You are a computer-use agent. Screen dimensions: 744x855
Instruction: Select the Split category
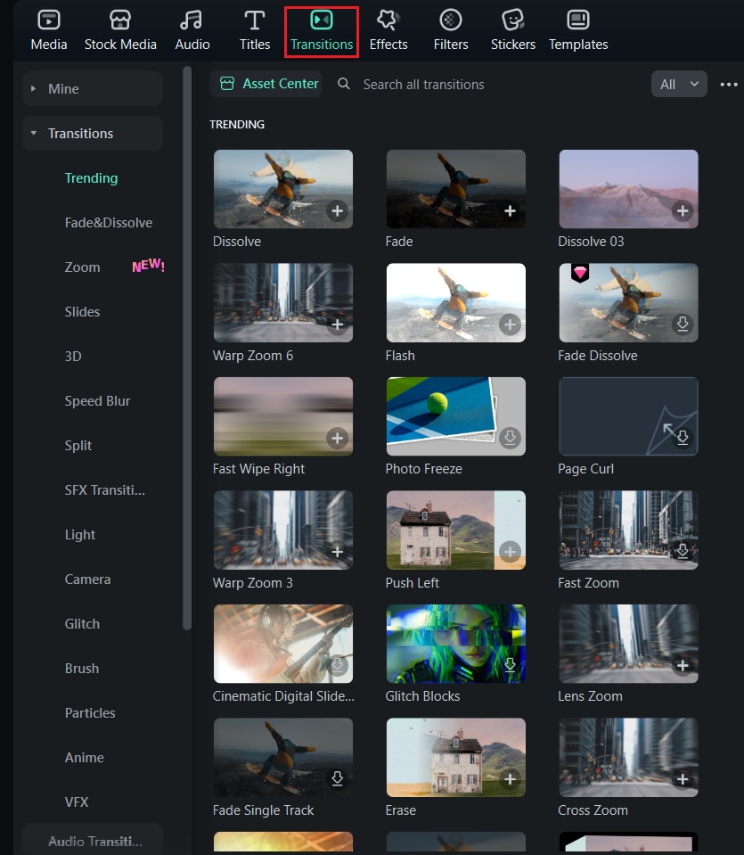tap(78, 446)
